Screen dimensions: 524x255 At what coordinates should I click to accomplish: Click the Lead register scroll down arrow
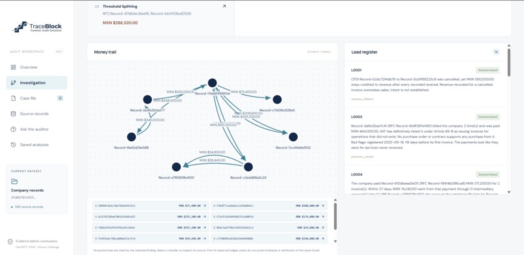coord(509,192)
